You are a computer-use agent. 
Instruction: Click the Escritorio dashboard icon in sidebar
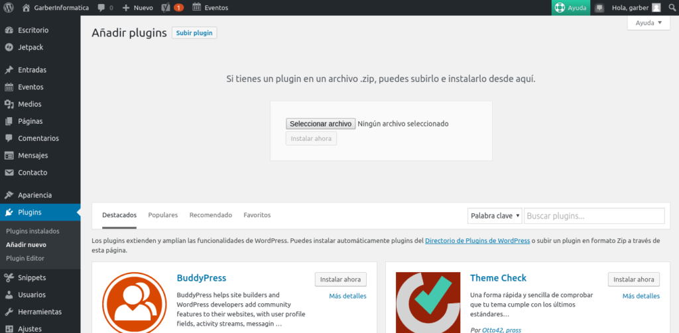pyautogui.click(x=9, y=30)
